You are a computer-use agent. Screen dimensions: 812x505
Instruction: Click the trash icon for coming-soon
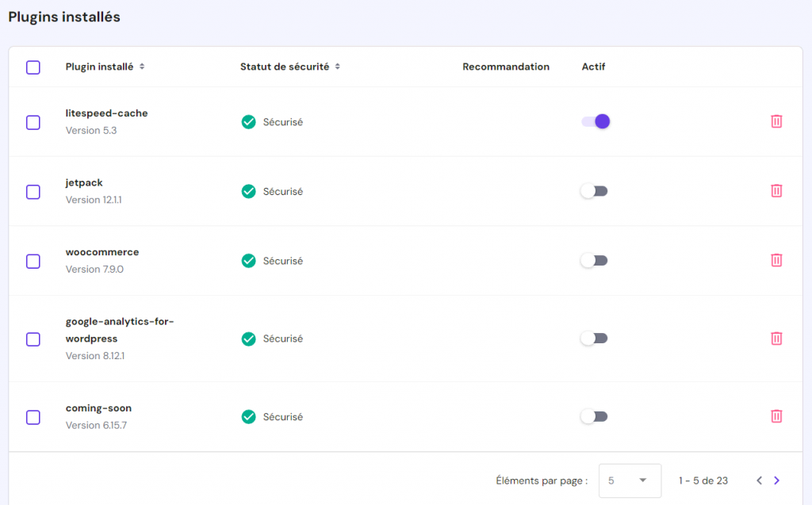click(x=776, y=416)
